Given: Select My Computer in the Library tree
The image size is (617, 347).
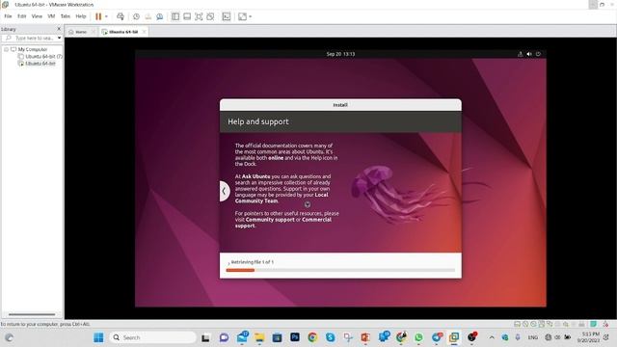Looking at the screenshot, I should (32, 49).
